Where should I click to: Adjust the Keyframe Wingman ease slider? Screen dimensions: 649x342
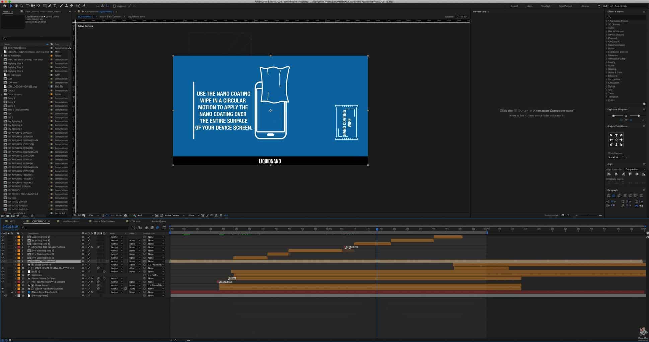pyautogui.click(x=613, y=116)
